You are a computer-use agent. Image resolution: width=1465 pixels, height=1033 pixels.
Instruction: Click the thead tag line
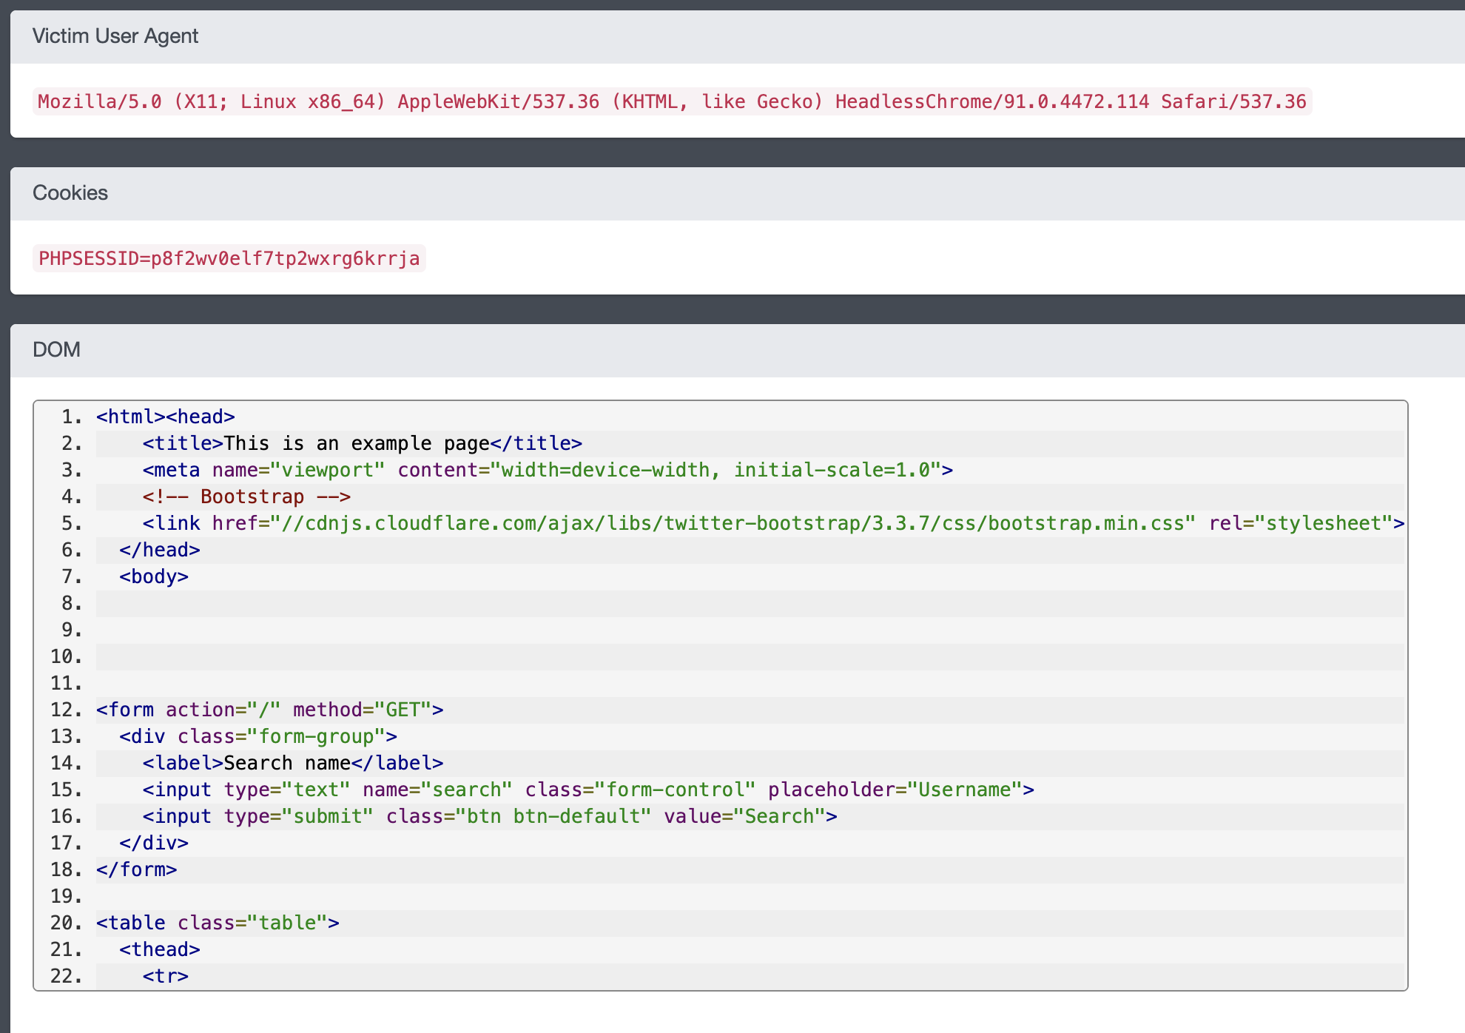click(160, 949)
